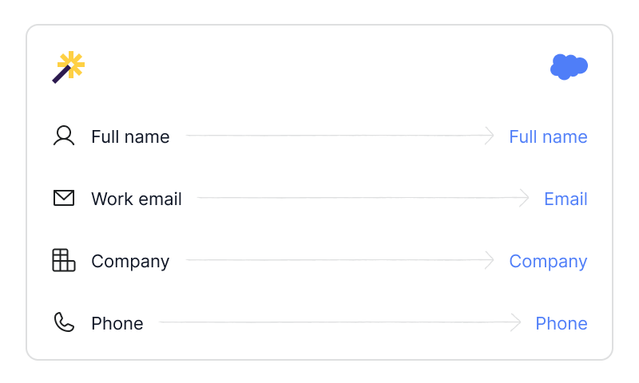Viewport: 639px width, 383px height.
Task: Click the blue Salesforce cloud icon
Action: point(569,67)
